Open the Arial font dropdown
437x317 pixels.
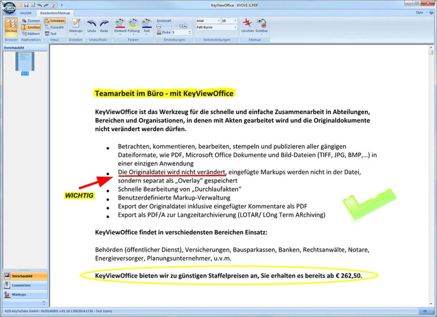(x=219, y=21)
